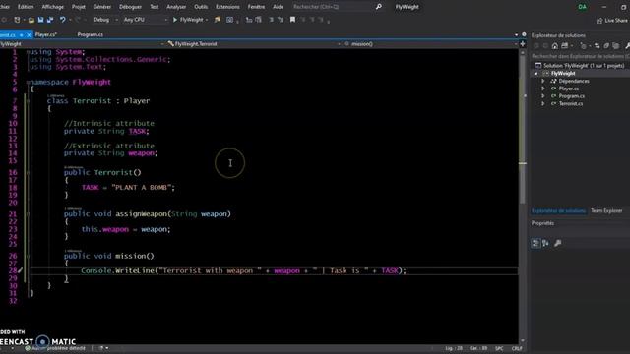
Task: Switch to the Team Explorer tab
Action: 606,210
